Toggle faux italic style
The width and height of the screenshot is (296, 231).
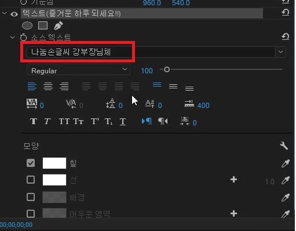coord(47,121)
